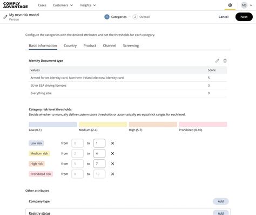Click the pencil icon beside My new risk model

coord(5,17)
